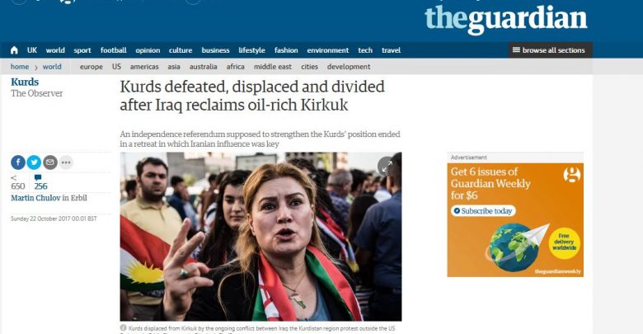Select middle east subsection
This screenshot has height=334, width=643.
[273, 67]
